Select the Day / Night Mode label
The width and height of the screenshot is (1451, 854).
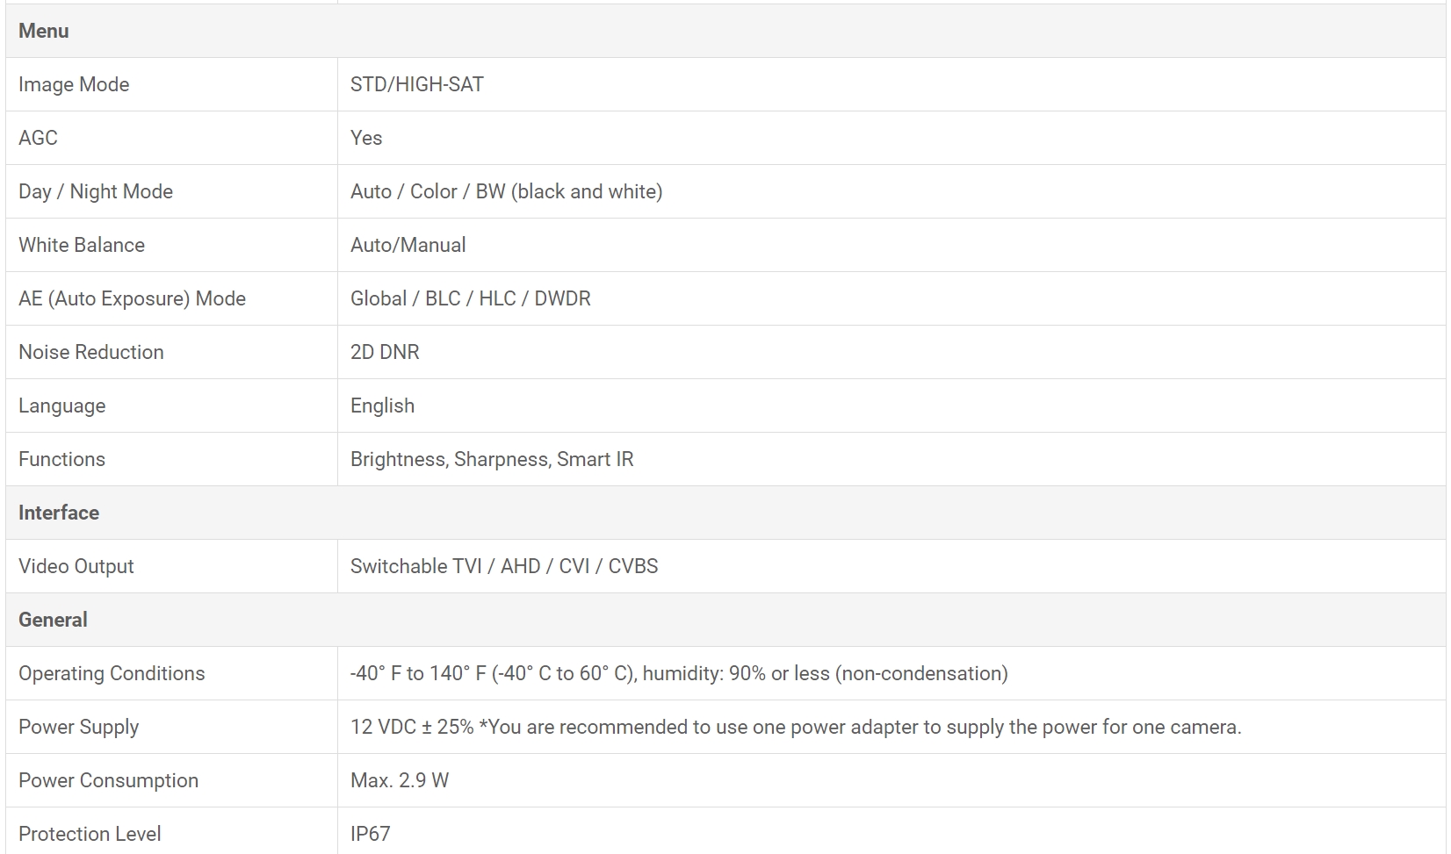(96, 191)
